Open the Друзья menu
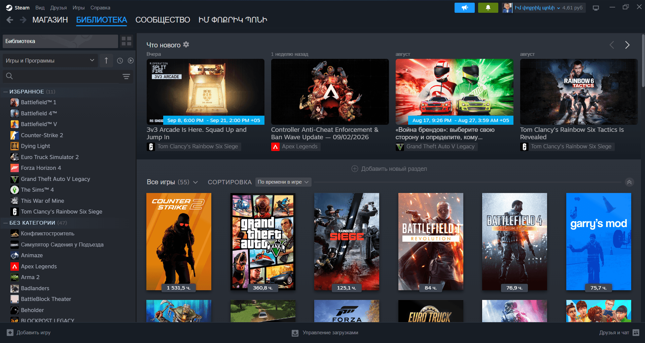 pyautogui.click(x=59, y=7)
